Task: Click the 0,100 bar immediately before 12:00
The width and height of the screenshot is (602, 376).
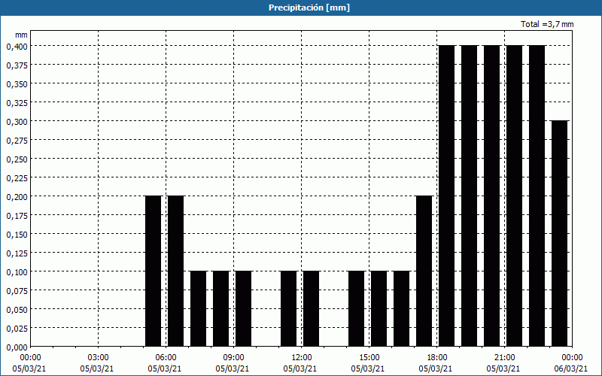Action: 289,309
